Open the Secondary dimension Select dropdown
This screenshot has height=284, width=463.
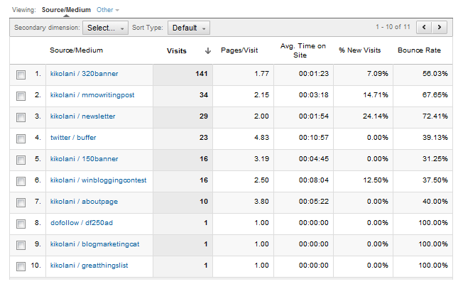(x=105, y=28)
